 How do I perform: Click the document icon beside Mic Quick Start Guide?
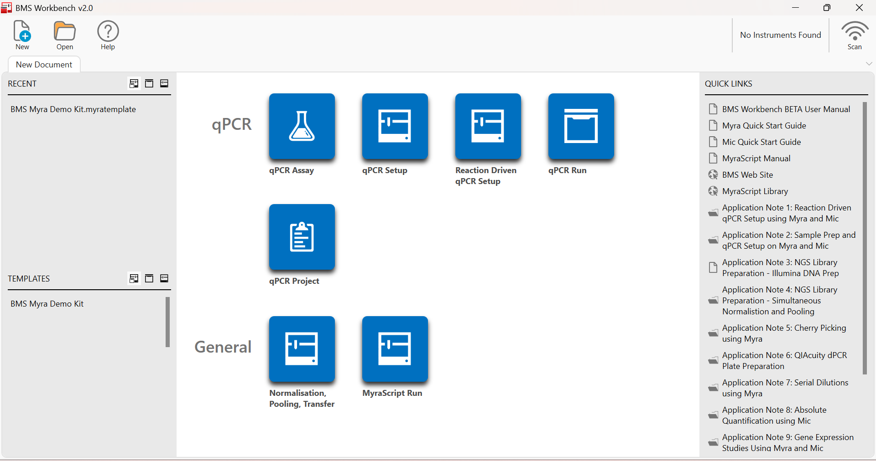713,142
